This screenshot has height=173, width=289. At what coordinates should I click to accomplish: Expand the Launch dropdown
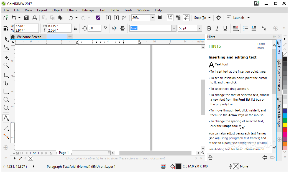249,18
